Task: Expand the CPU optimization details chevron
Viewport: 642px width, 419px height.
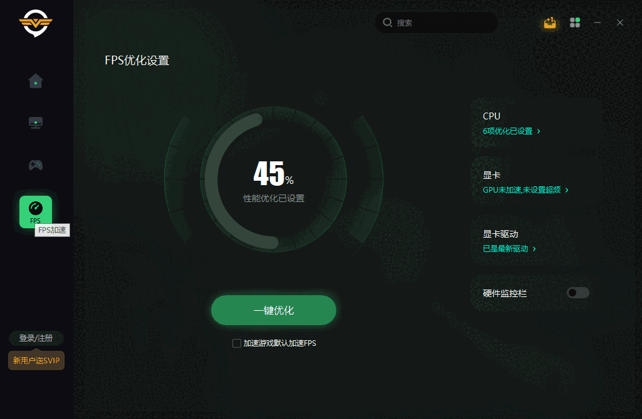Action: pos(540,131)
